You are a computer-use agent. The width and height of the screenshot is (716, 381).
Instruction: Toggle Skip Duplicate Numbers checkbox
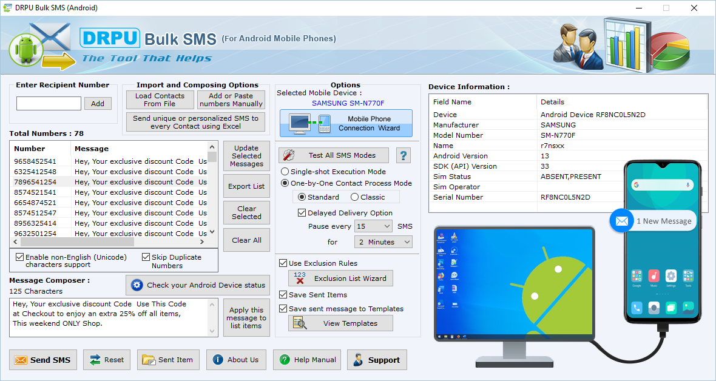pos(146,257)
